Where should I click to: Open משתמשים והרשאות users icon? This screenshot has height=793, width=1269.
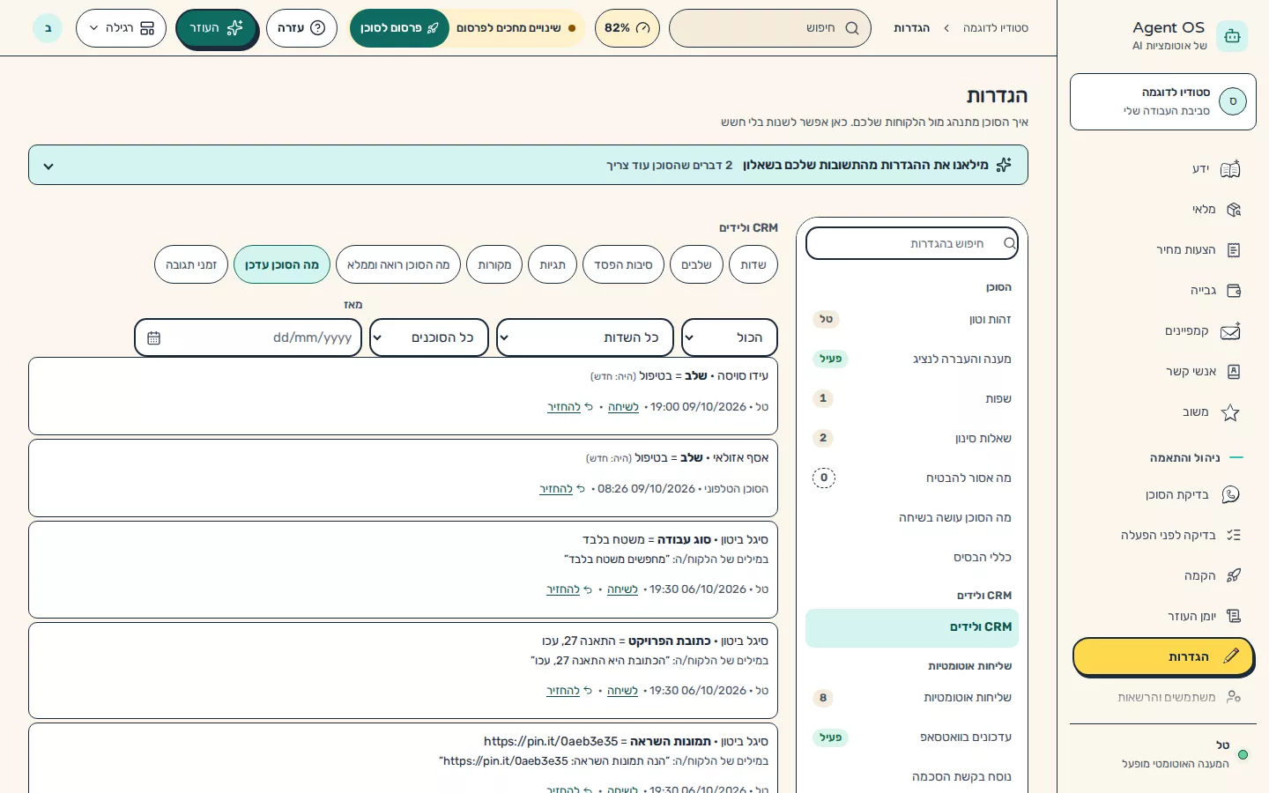(x=1233, y=697)
